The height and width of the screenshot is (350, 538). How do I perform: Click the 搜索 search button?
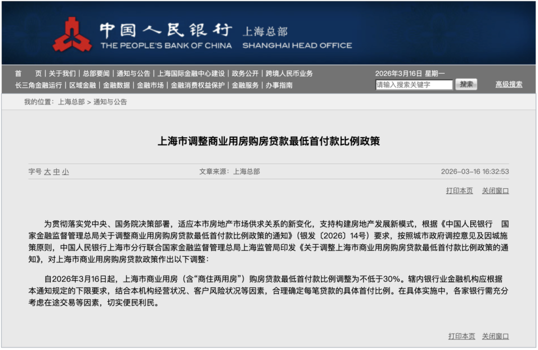pos(465,84)
